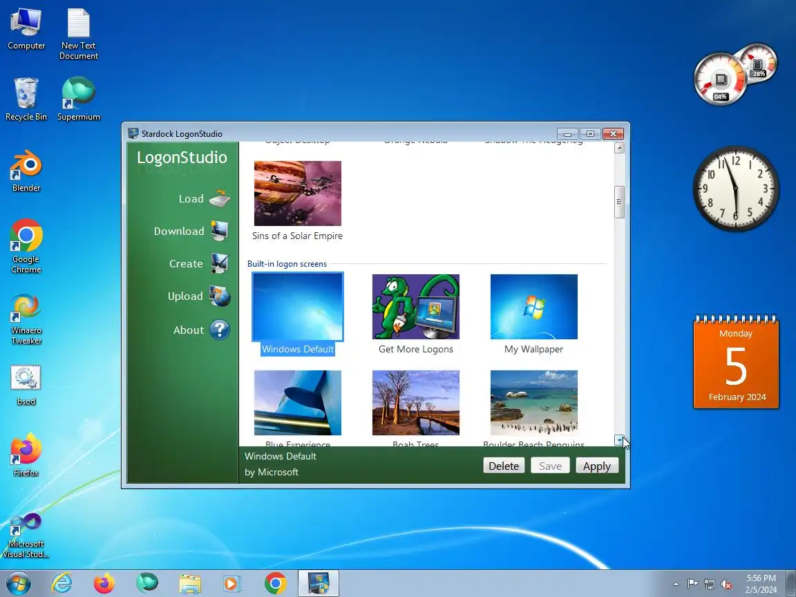Click the calendar gadget showing Monday 5

(736, 361)
